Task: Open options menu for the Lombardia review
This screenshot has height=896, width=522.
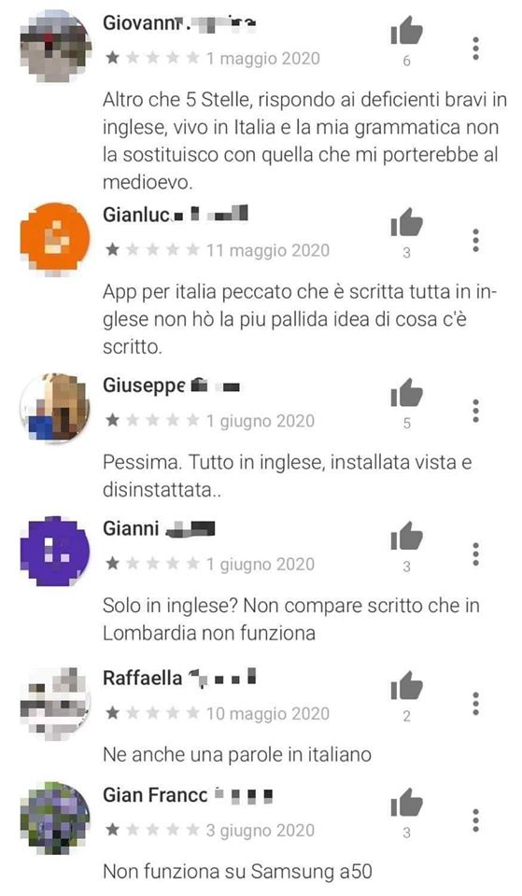Action: [x=475, y=554]
